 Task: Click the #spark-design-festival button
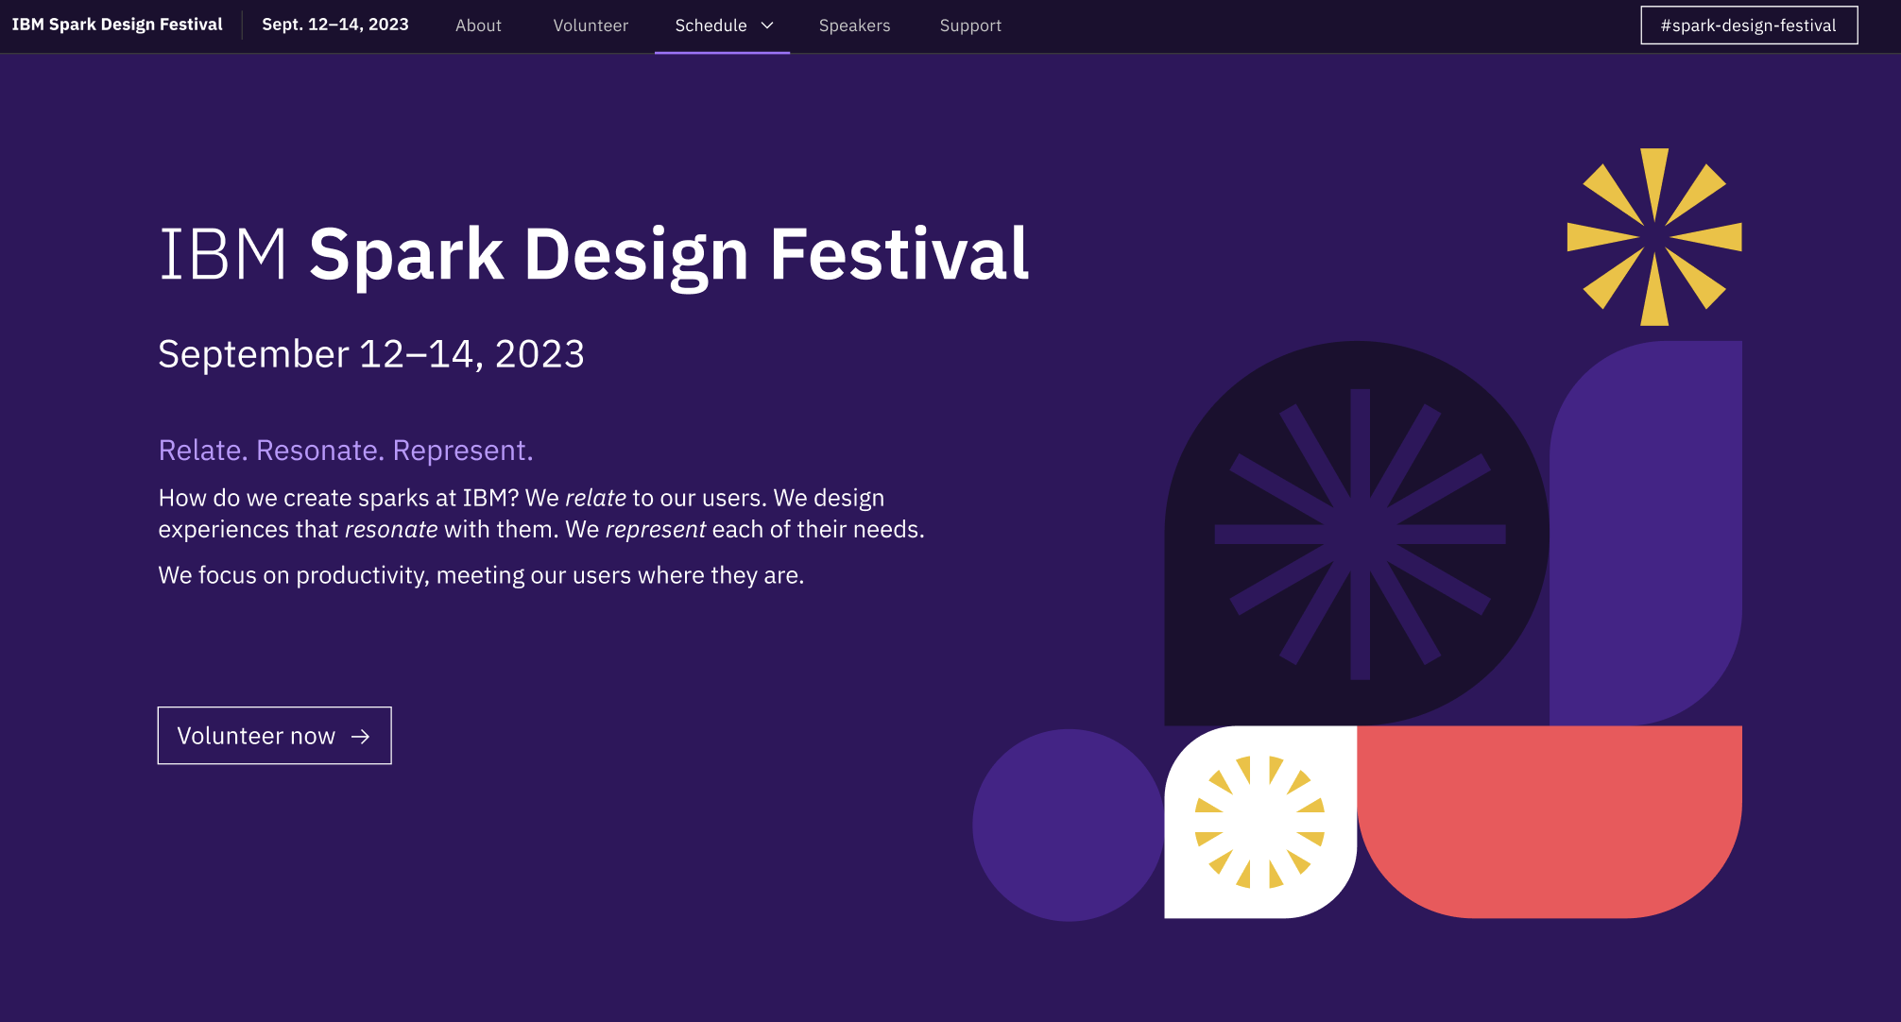tap(1749, 26)
